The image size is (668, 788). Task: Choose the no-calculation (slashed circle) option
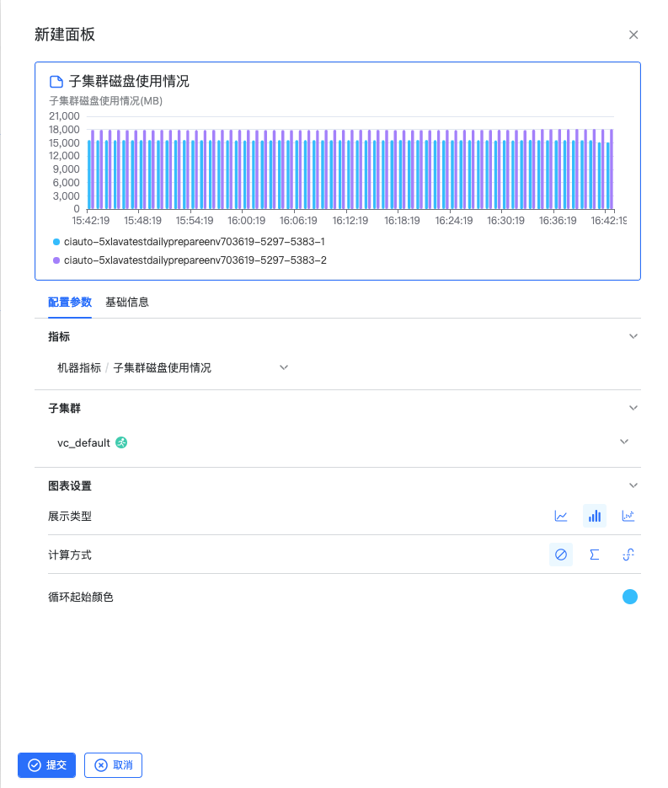[561, 555]
